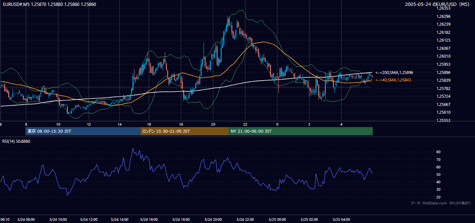The width and height of the screenshot is (475, 223).
Task: Click hour marker 14 under price chart
Action: [x=120, y=124]
